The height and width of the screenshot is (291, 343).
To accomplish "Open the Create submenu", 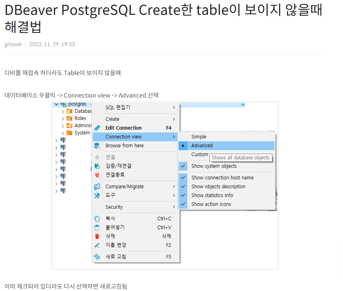I will click(x=136, y=119).
